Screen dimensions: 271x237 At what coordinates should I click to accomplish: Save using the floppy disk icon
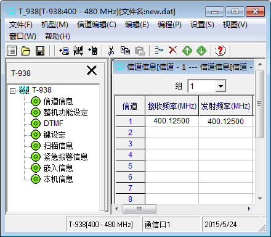click(x=40, y=51)
